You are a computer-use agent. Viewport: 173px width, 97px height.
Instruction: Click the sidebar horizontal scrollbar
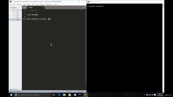[13, 89]
